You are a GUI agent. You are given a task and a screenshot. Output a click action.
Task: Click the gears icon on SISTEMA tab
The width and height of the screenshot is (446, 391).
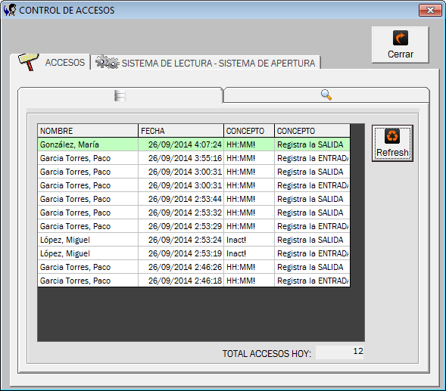pos(107,62)
